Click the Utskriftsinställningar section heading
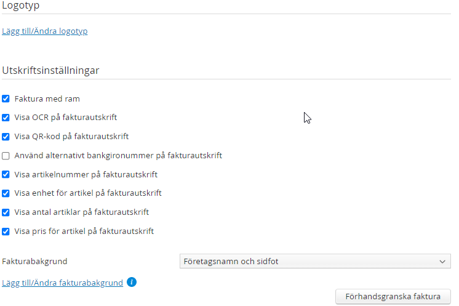The width and height of the screenshot is (459, 306). pos(51,70)
